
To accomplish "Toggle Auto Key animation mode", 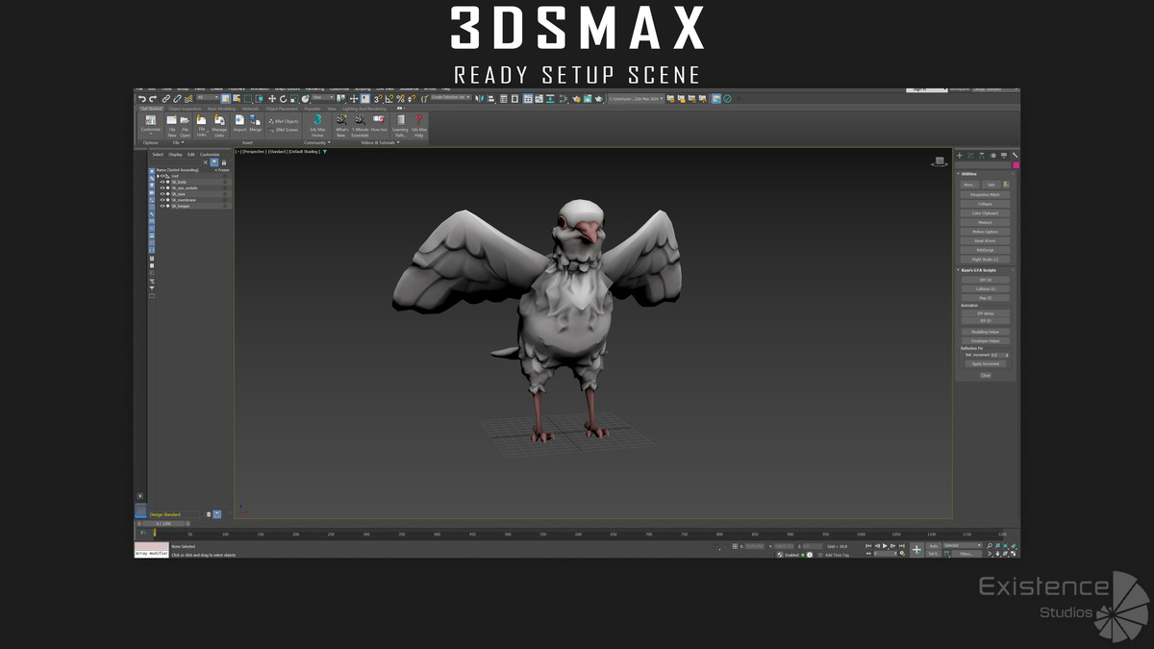I will (935, 545).
